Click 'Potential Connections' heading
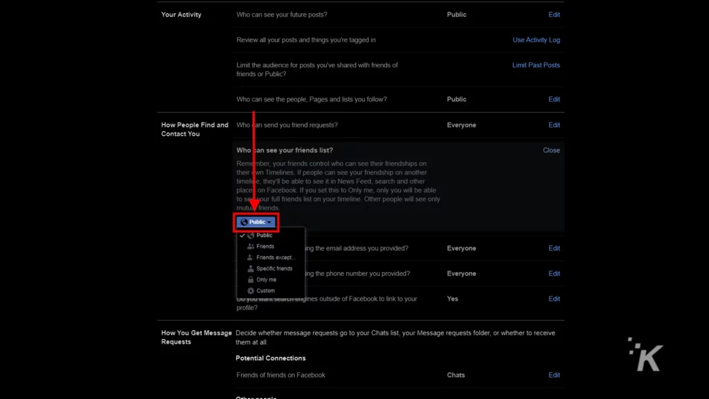Image resolution: width=709 pixels, height=399 pixels. pos(271,358)
